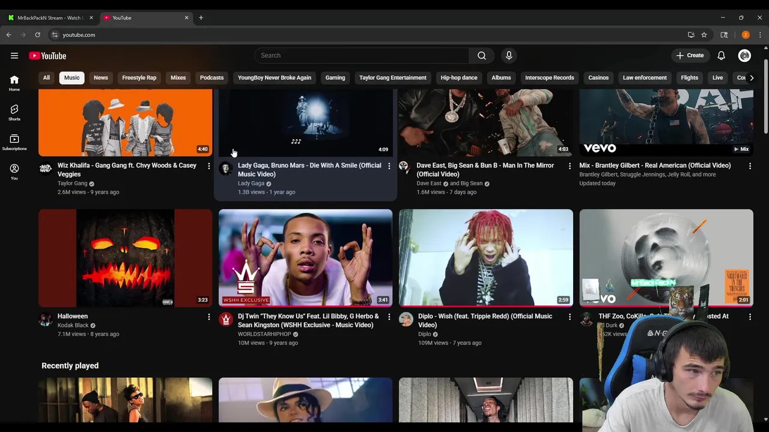The height and width of the screenshot is (432, 769).
Task: Open Chrome's three-dot menu
Action: coord(760,35)
